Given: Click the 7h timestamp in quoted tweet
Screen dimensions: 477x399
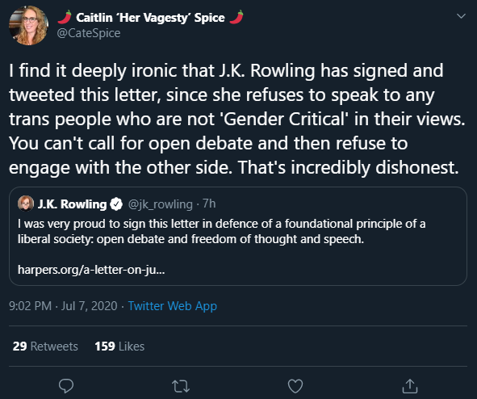Looking at the screenshot, I should [209, 204].
